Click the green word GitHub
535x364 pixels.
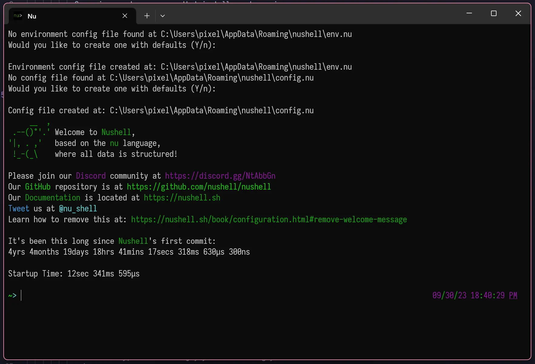coord(38,187)
